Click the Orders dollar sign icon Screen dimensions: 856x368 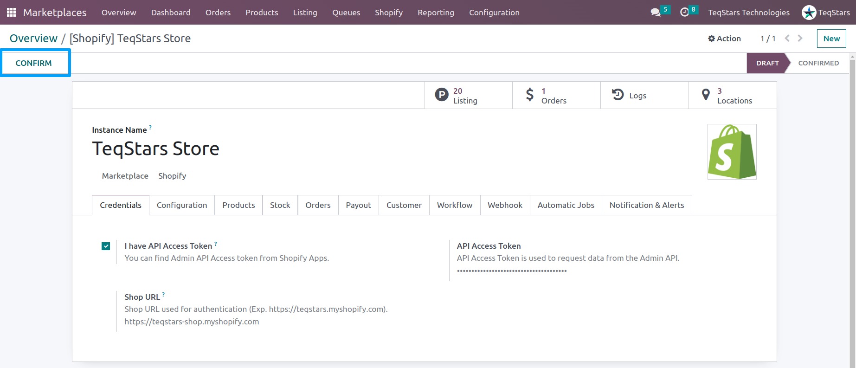[x=530, y=95]
